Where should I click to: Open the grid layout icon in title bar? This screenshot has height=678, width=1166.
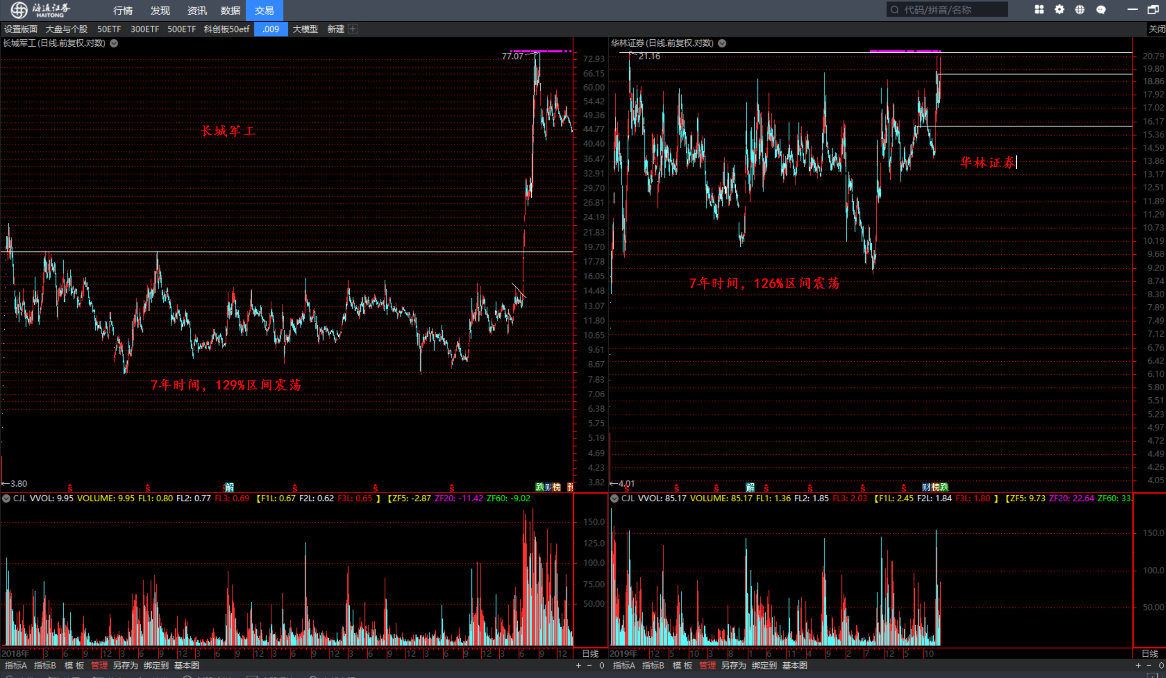(1039, 10)
